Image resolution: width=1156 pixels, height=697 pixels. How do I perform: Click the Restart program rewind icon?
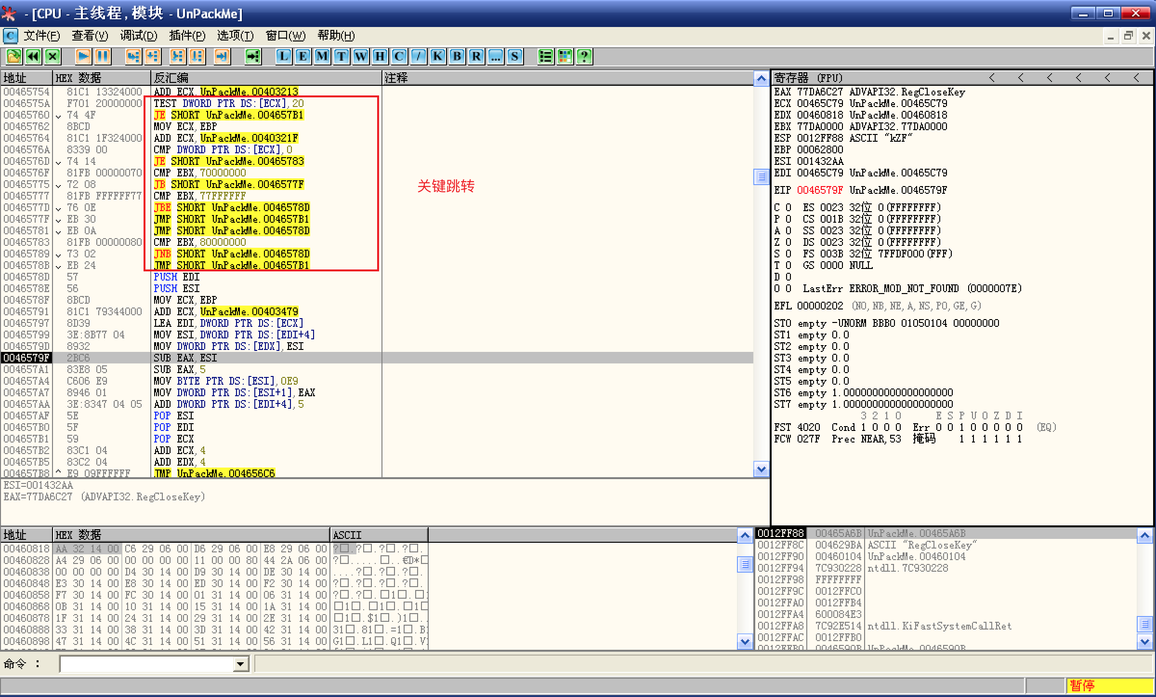click(x=33, y=56)
